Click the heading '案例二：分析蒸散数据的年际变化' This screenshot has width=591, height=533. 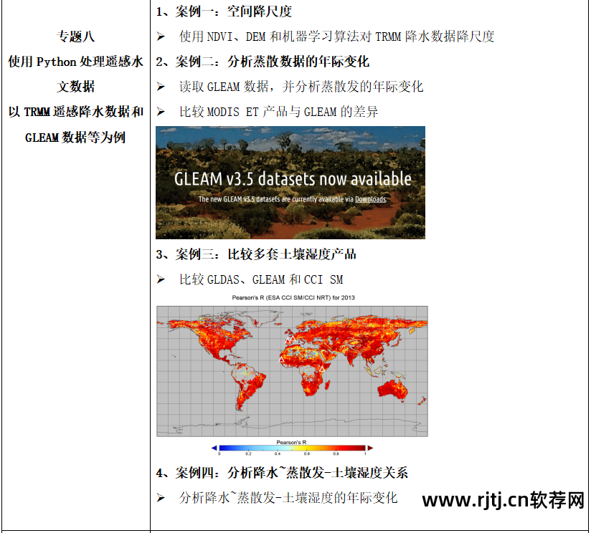[272, 62]
